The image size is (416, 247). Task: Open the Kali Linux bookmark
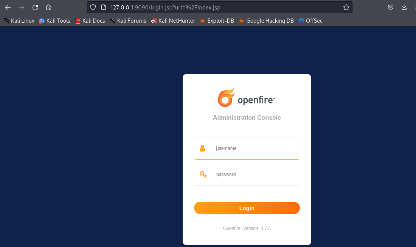click(x=19, y=21)
